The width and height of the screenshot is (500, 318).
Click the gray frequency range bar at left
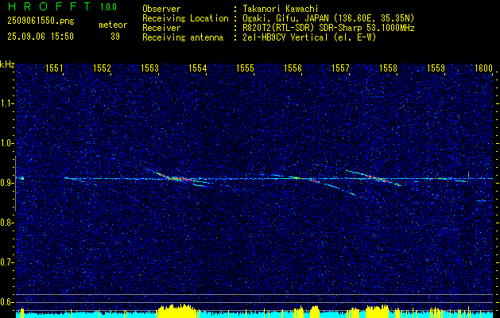tap(15, 184)
